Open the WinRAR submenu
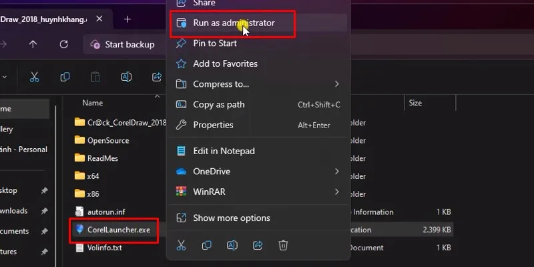This screenshot has height=267, width=534. pos(258,192)
